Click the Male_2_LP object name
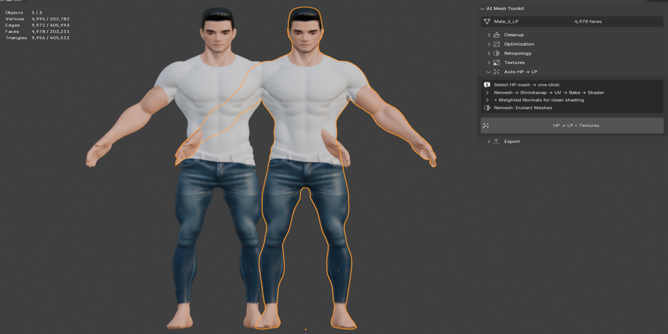The height and width of the screenshot is (334, 668). click(506, 22)
